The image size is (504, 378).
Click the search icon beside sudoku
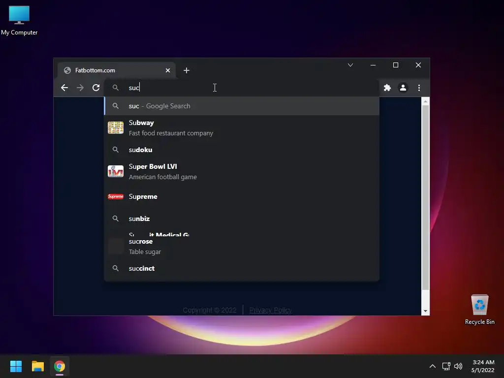115,150
